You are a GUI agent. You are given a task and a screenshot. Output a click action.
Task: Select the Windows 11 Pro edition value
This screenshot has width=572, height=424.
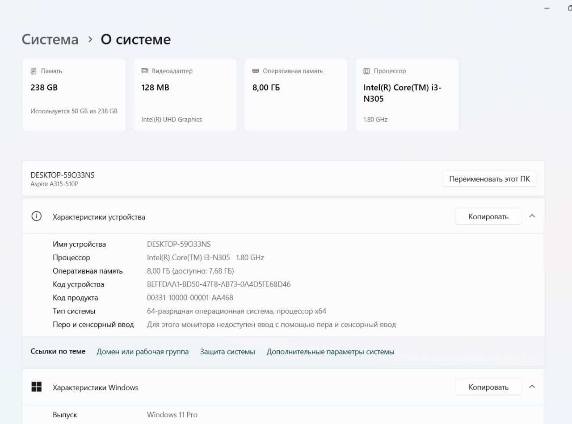(x=172, y=415)
